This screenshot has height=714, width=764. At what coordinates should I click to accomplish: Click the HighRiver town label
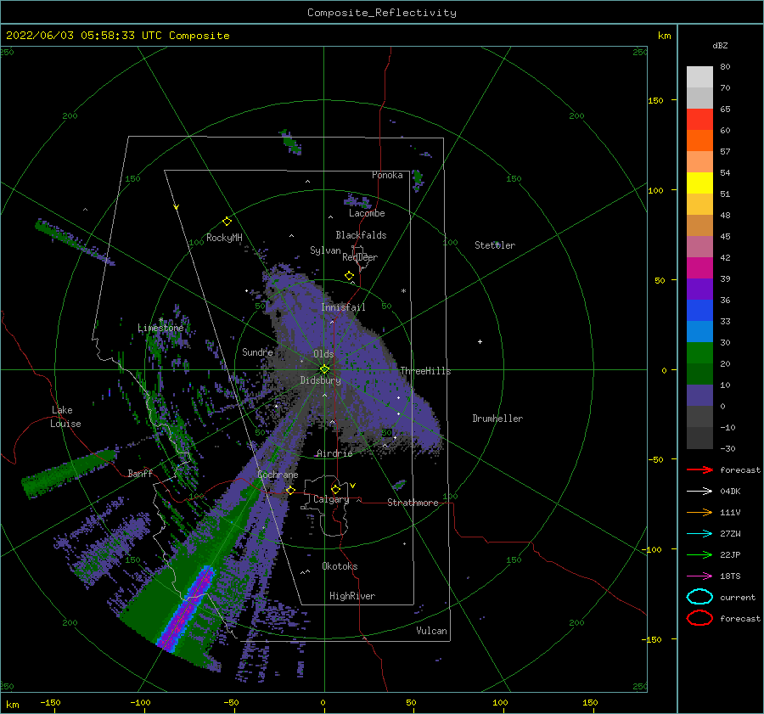352,596
